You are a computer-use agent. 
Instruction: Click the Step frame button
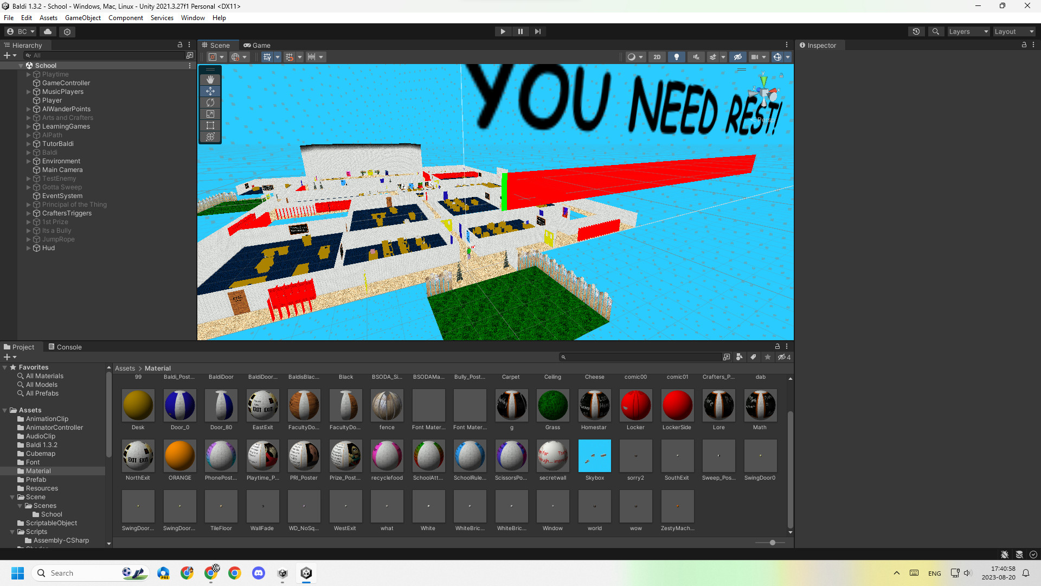point(538,31)
